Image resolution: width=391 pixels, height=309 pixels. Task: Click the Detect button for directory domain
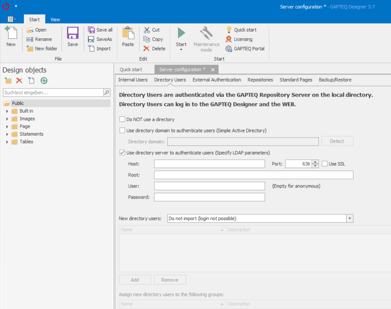(x=337, y=141)
